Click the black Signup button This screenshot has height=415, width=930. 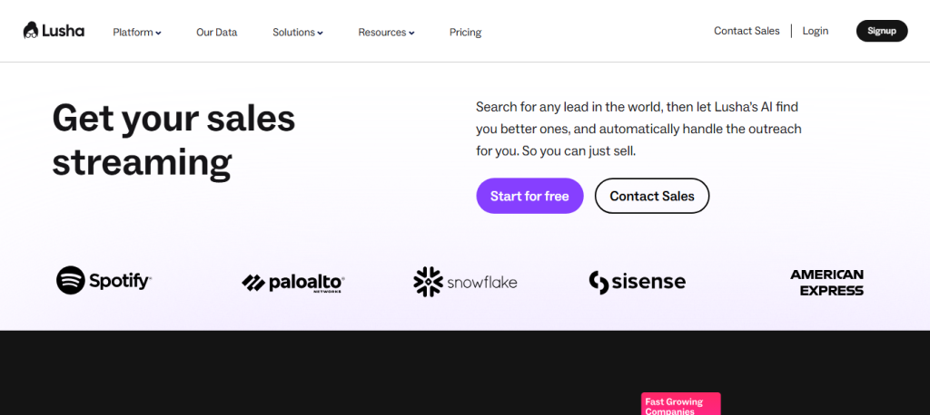pos(882,31)
